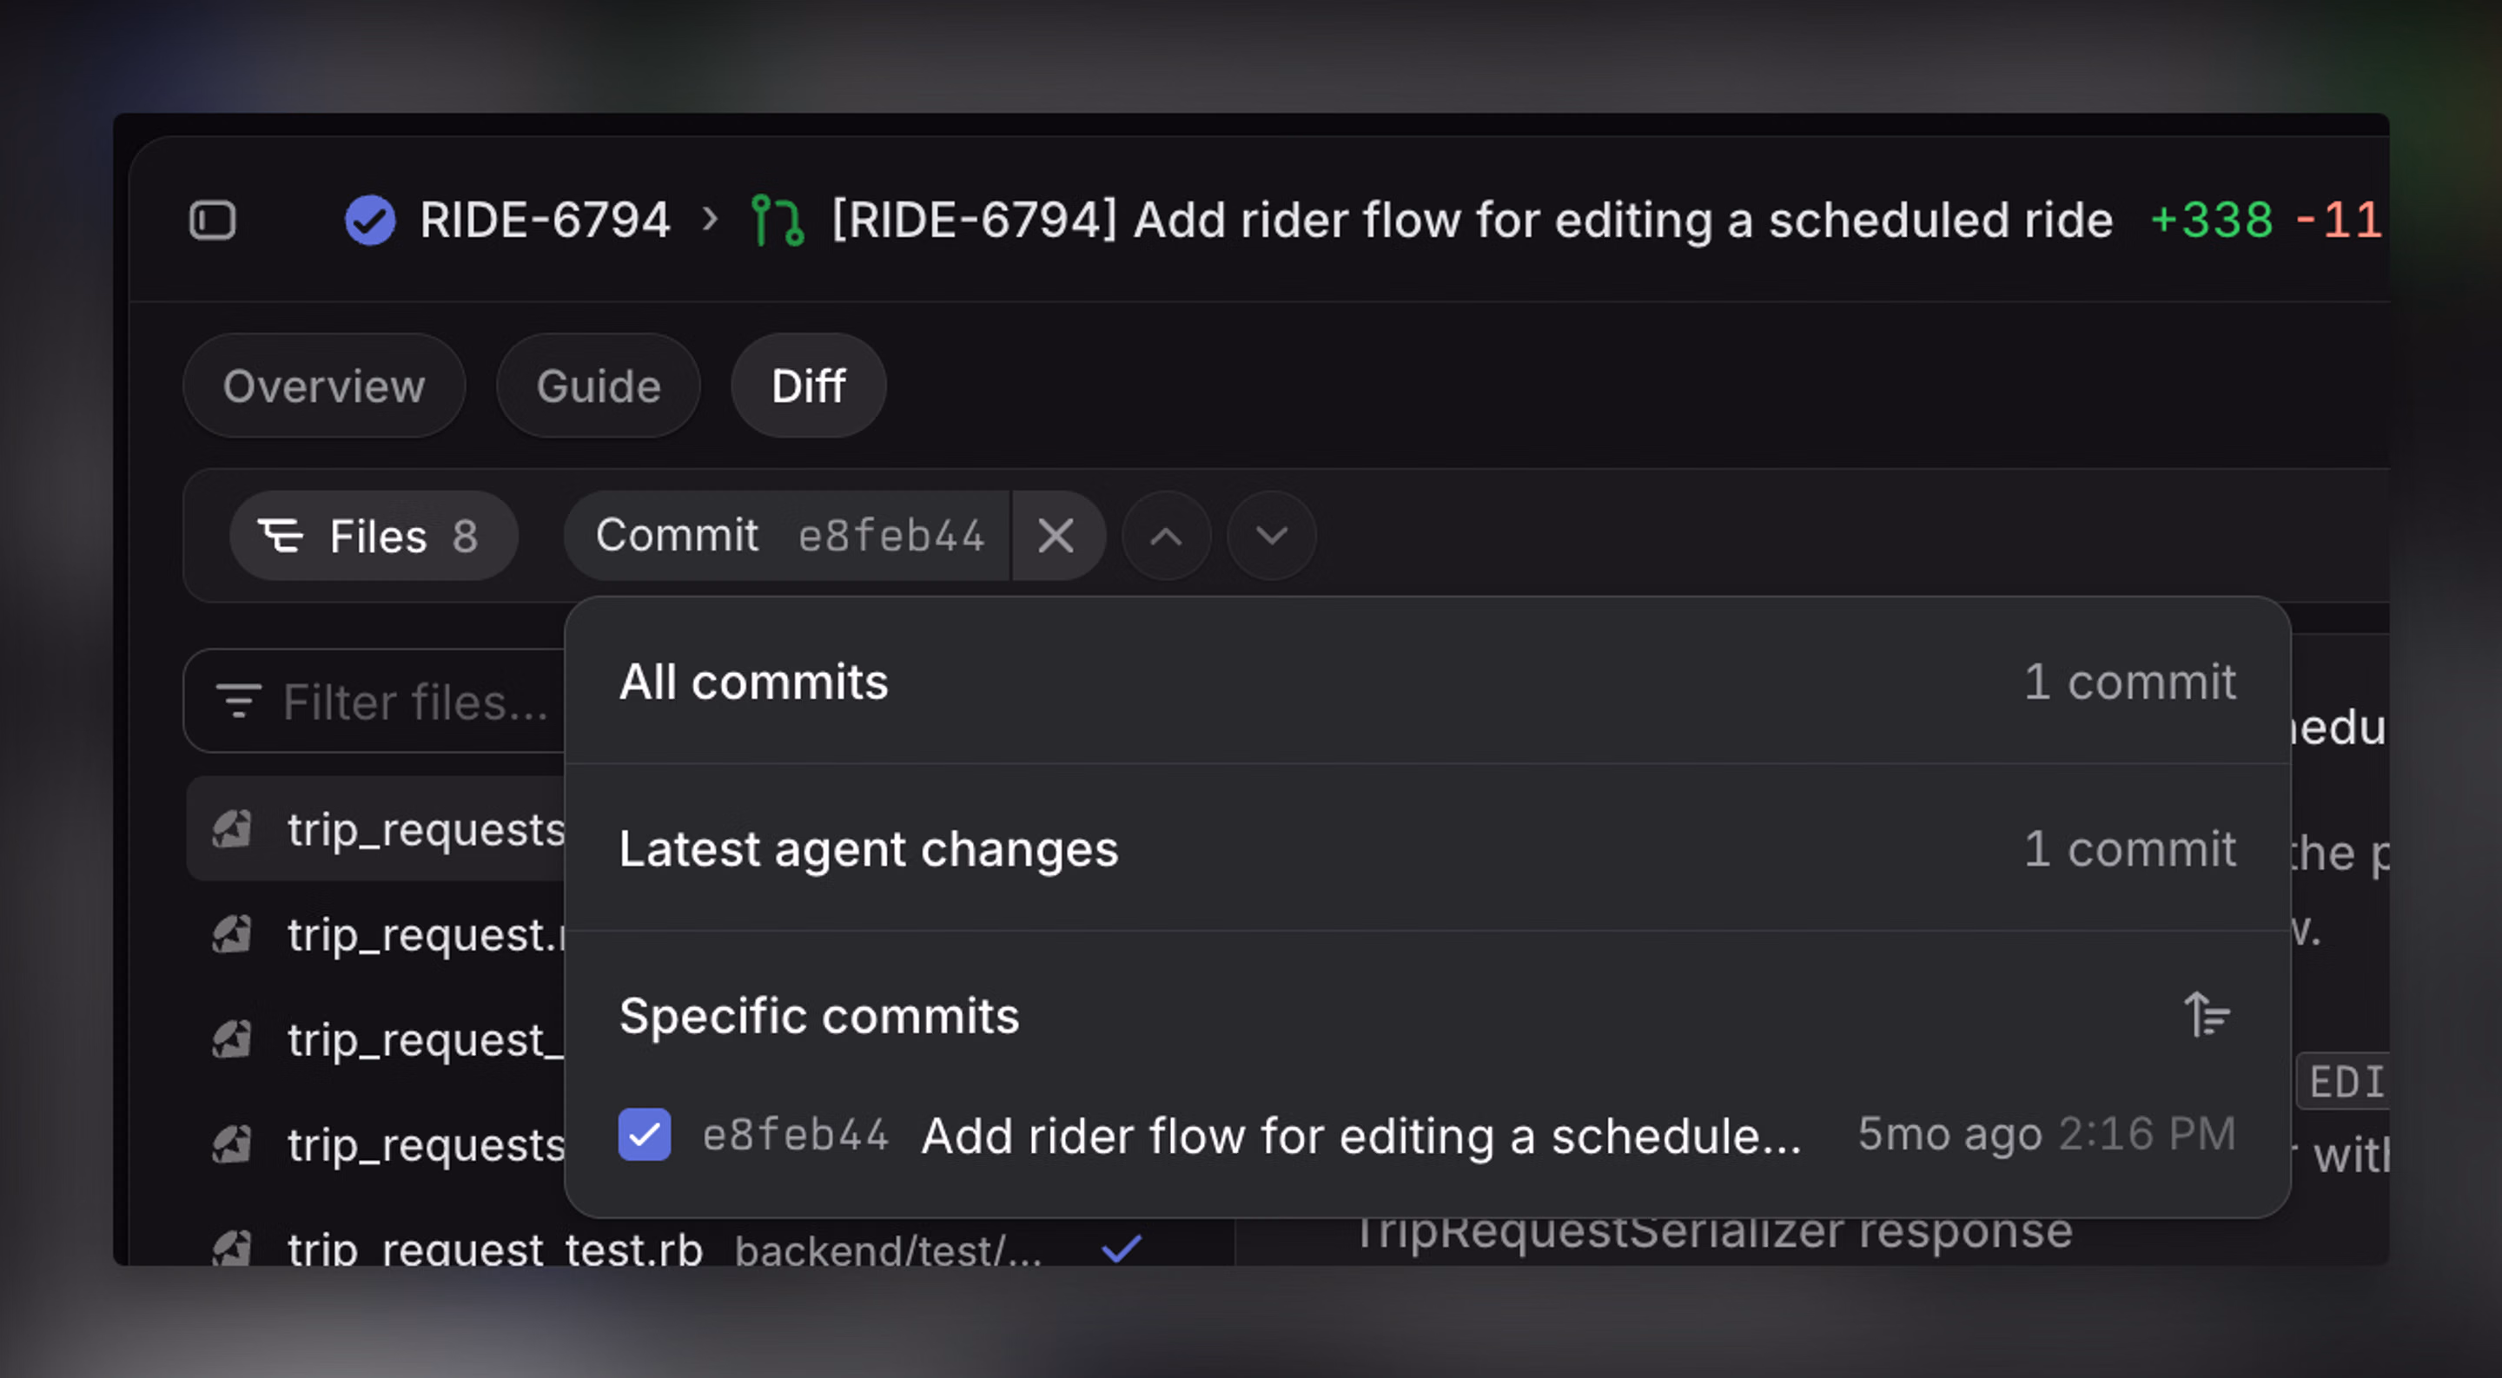Toggle the sidebar panel icon
This screenshot has width=2502, height=1378.
[x=212, y=220]
